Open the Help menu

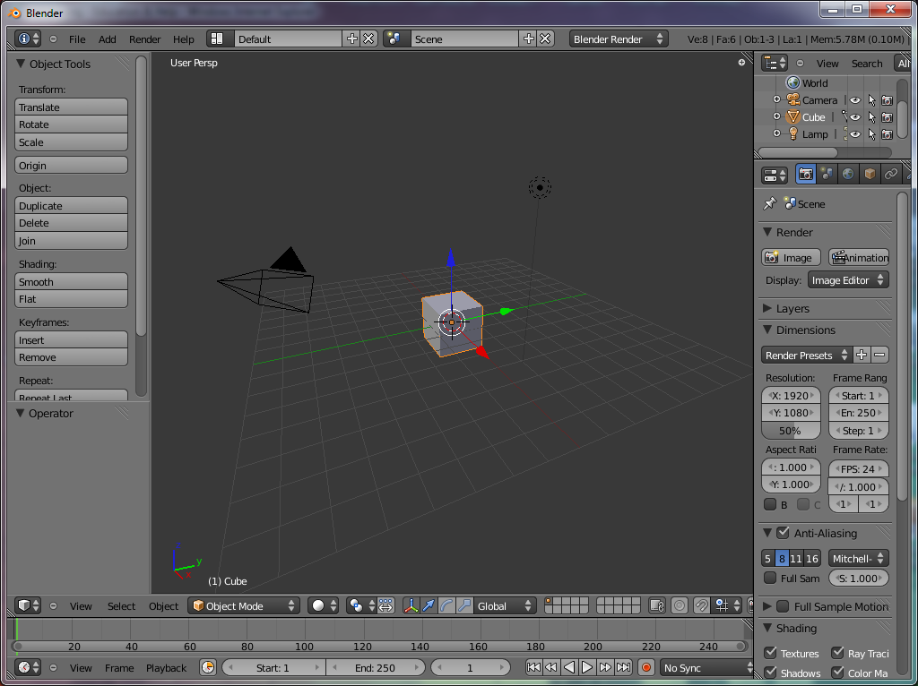tap(183, 39)
